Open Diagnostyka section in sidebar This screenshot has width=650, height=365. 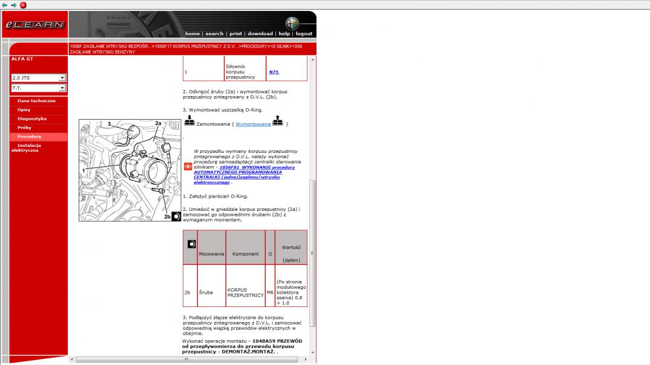(x=32, y=119)
